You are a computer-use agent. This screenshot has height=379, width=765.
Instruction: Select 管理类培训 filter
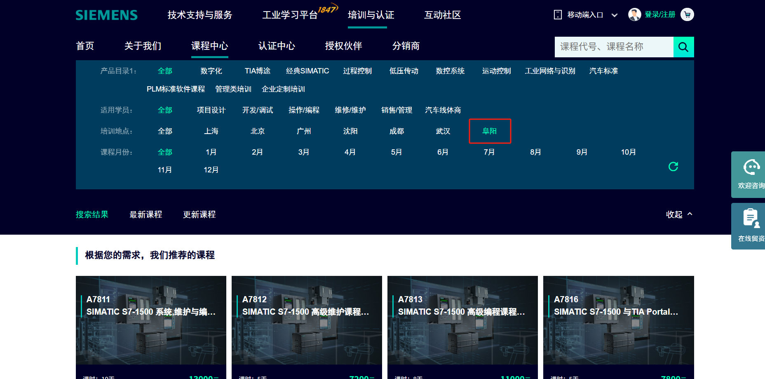[233, 89]
